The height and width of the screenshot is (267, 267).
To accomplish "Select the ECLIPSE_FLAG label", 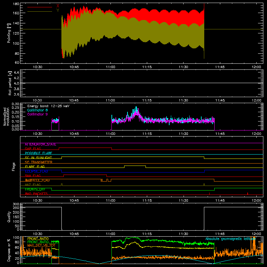I will pyautogui.click(x=36, y=171).
